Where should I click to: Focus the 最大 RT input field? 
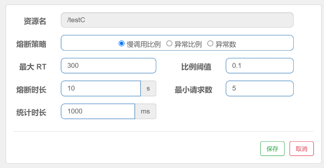coord(108,66)
